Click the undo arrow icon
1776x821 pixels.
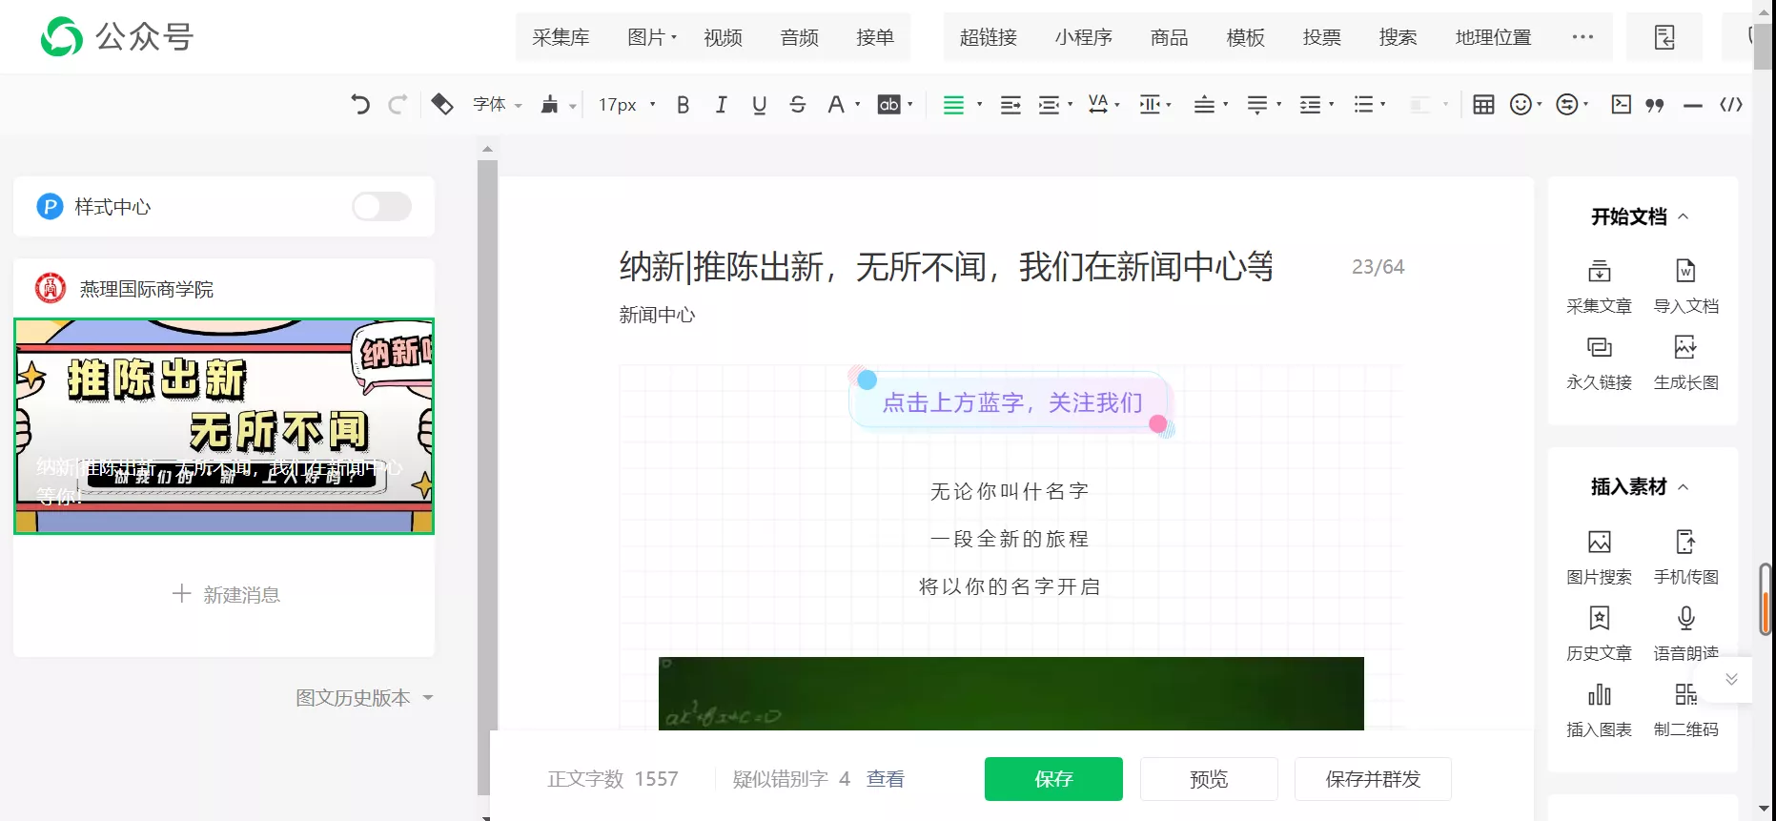[x=359, y=105]
